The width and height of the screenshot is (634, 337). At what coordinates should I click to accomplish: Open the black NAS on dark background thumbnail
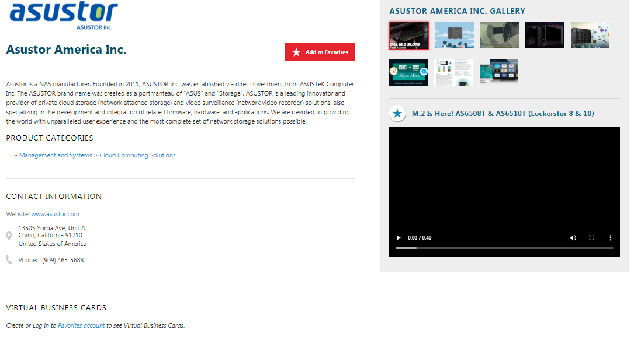pos(545,35)
